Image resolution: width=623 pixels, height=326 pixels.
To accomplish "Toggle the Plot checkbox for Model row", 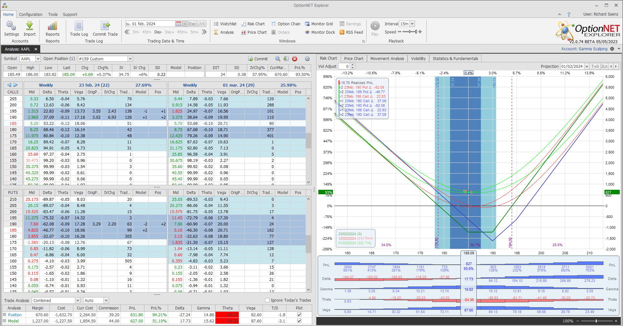I will 299,321.
